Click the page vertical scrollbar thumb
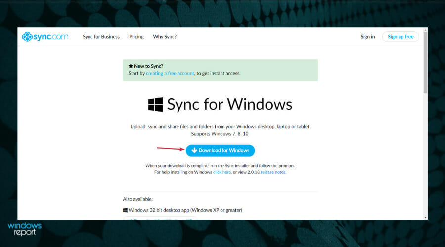Image resolution: width=445 pixels, height=247 pixels. click(425, 62)
